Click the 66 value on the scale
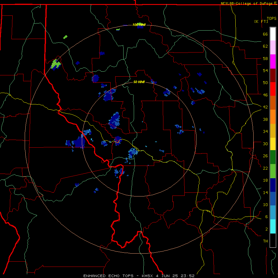The image size is (278, 278). (265, 34)
